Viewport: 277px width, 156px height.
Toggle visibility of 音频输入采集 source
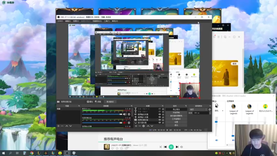tap(160, 117)
